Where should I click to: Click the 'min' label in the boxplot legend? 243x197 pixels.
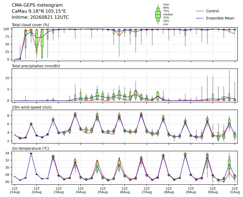[x=166, y=24]
